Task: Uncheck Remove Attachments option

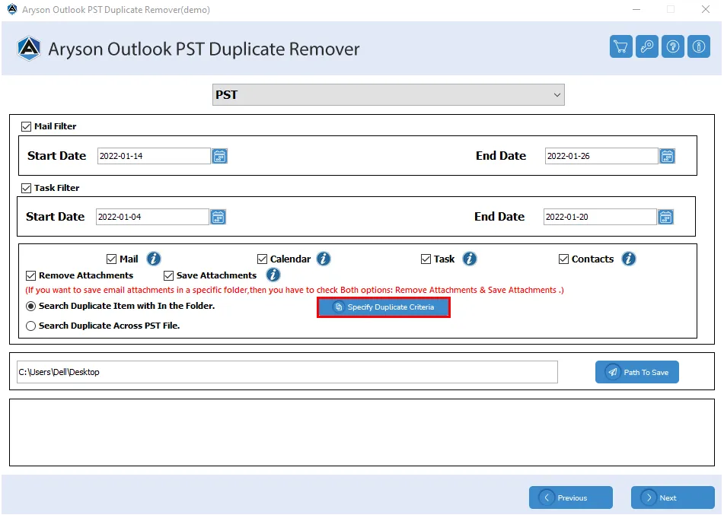Action: [x=31, y=275]
